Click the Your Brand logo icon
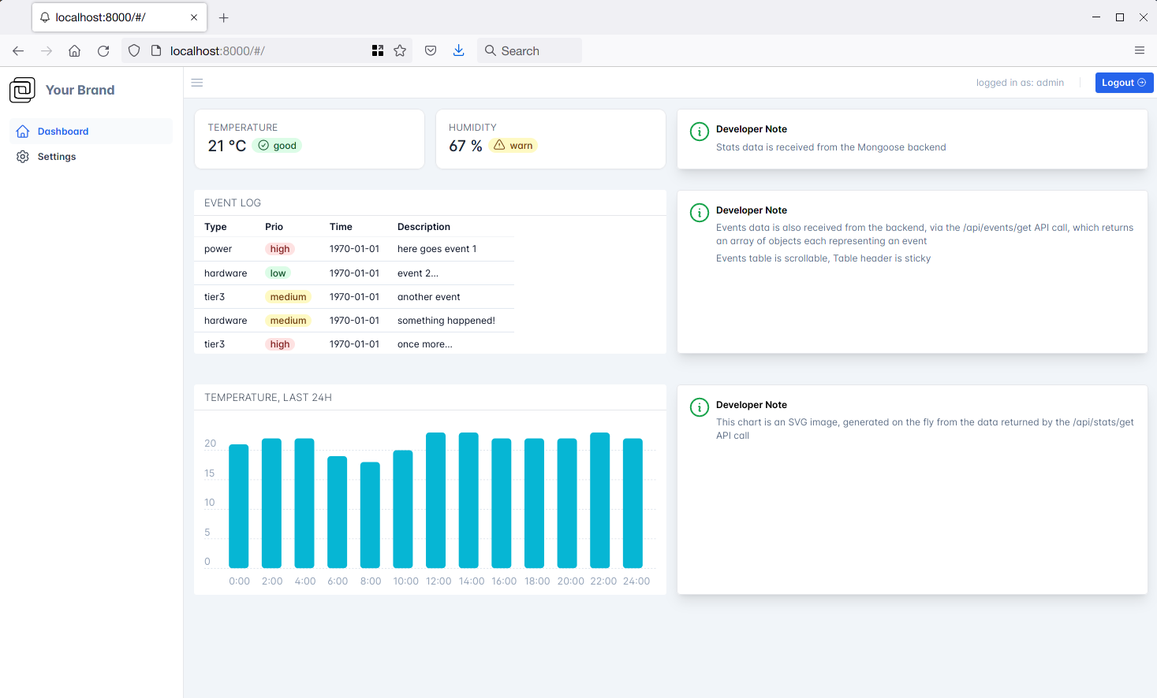This screenshot has width=1157, height=698. coord(22,90)
